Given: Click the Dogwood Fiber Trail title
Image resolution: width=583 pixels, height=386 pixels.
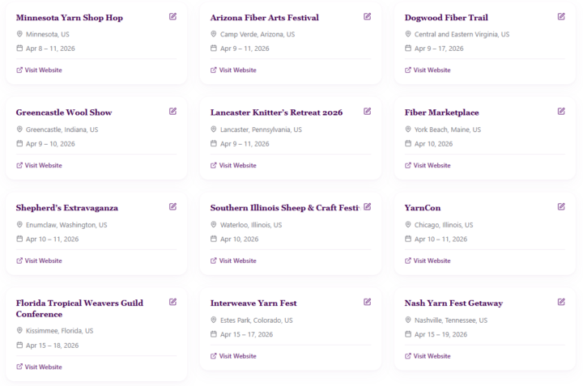Looking at the screenshot, I should pos(446,18).
